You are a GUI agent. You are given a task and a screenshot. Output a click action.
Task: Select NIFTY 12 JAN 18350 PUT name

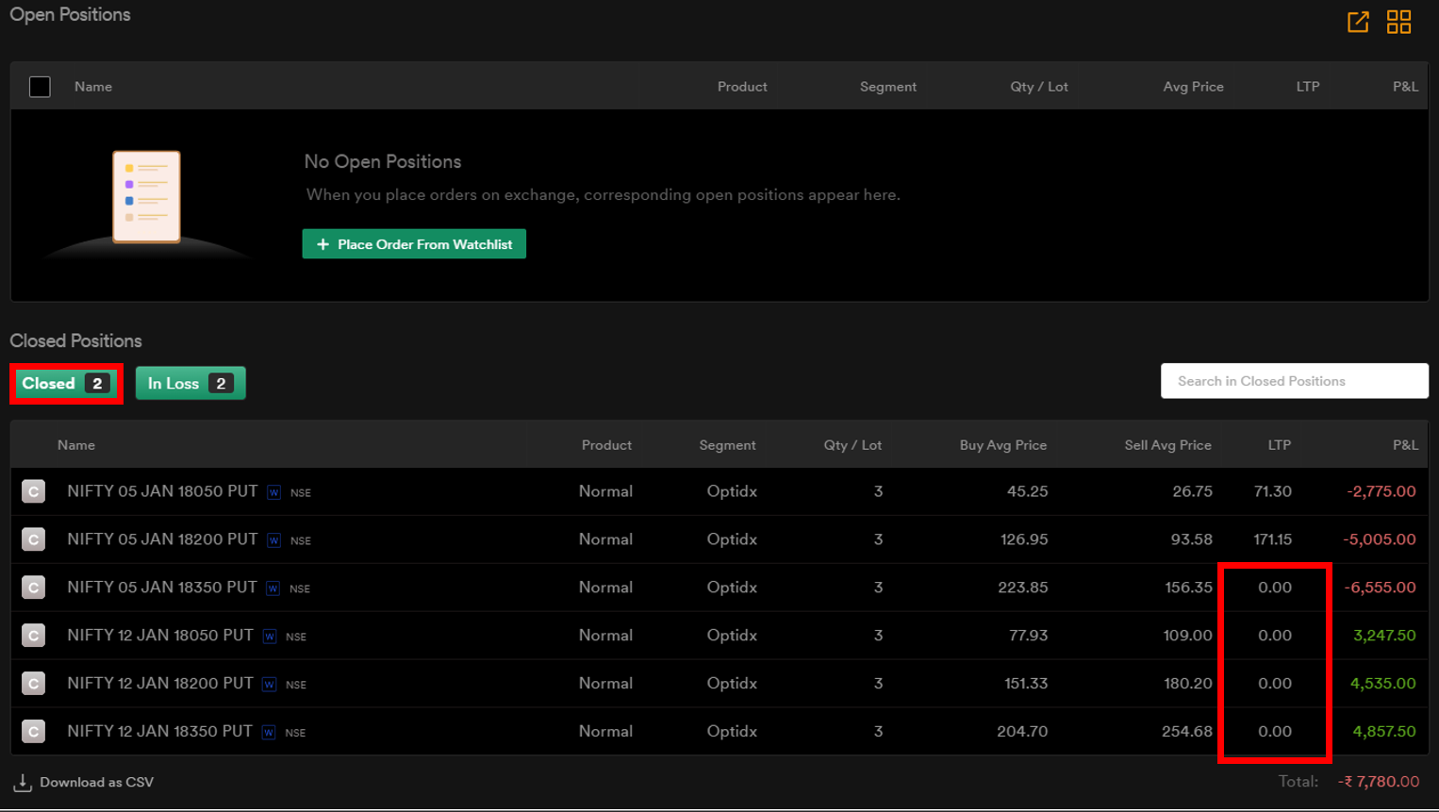tap(160, 732)
